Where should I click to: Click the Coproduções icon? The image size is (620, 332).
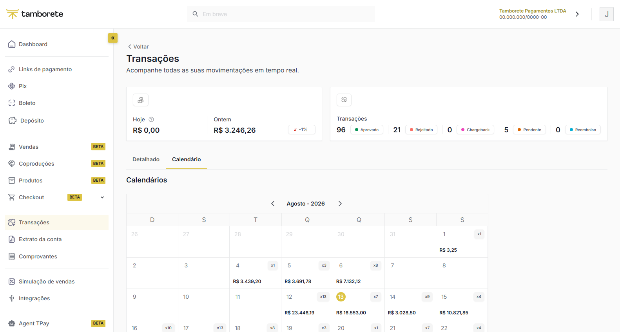(12, 164)
